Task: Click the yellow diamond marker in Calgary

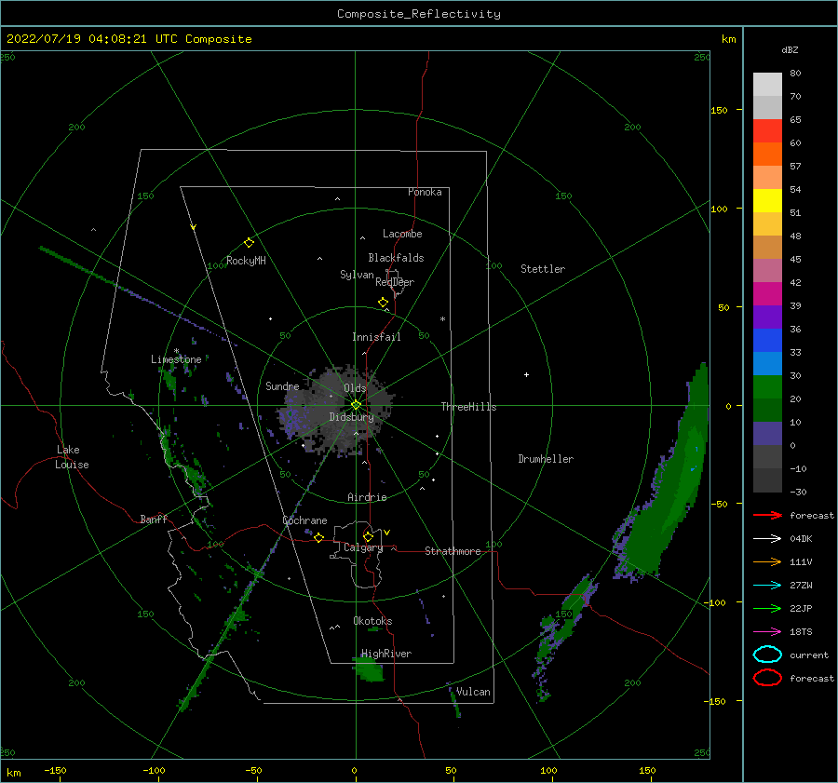Action: (368, 536)
